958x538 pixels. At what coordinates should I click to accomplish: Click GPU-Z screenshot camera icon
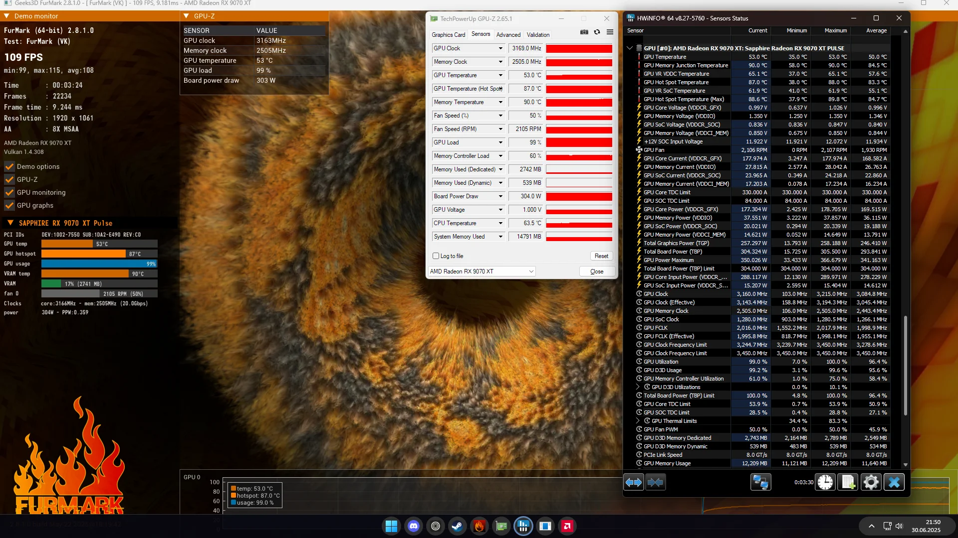point(584,32)
